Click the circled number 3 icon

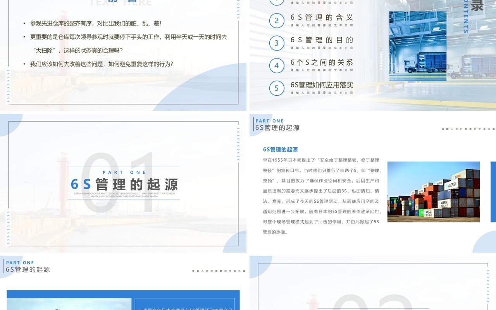point(277,43)
